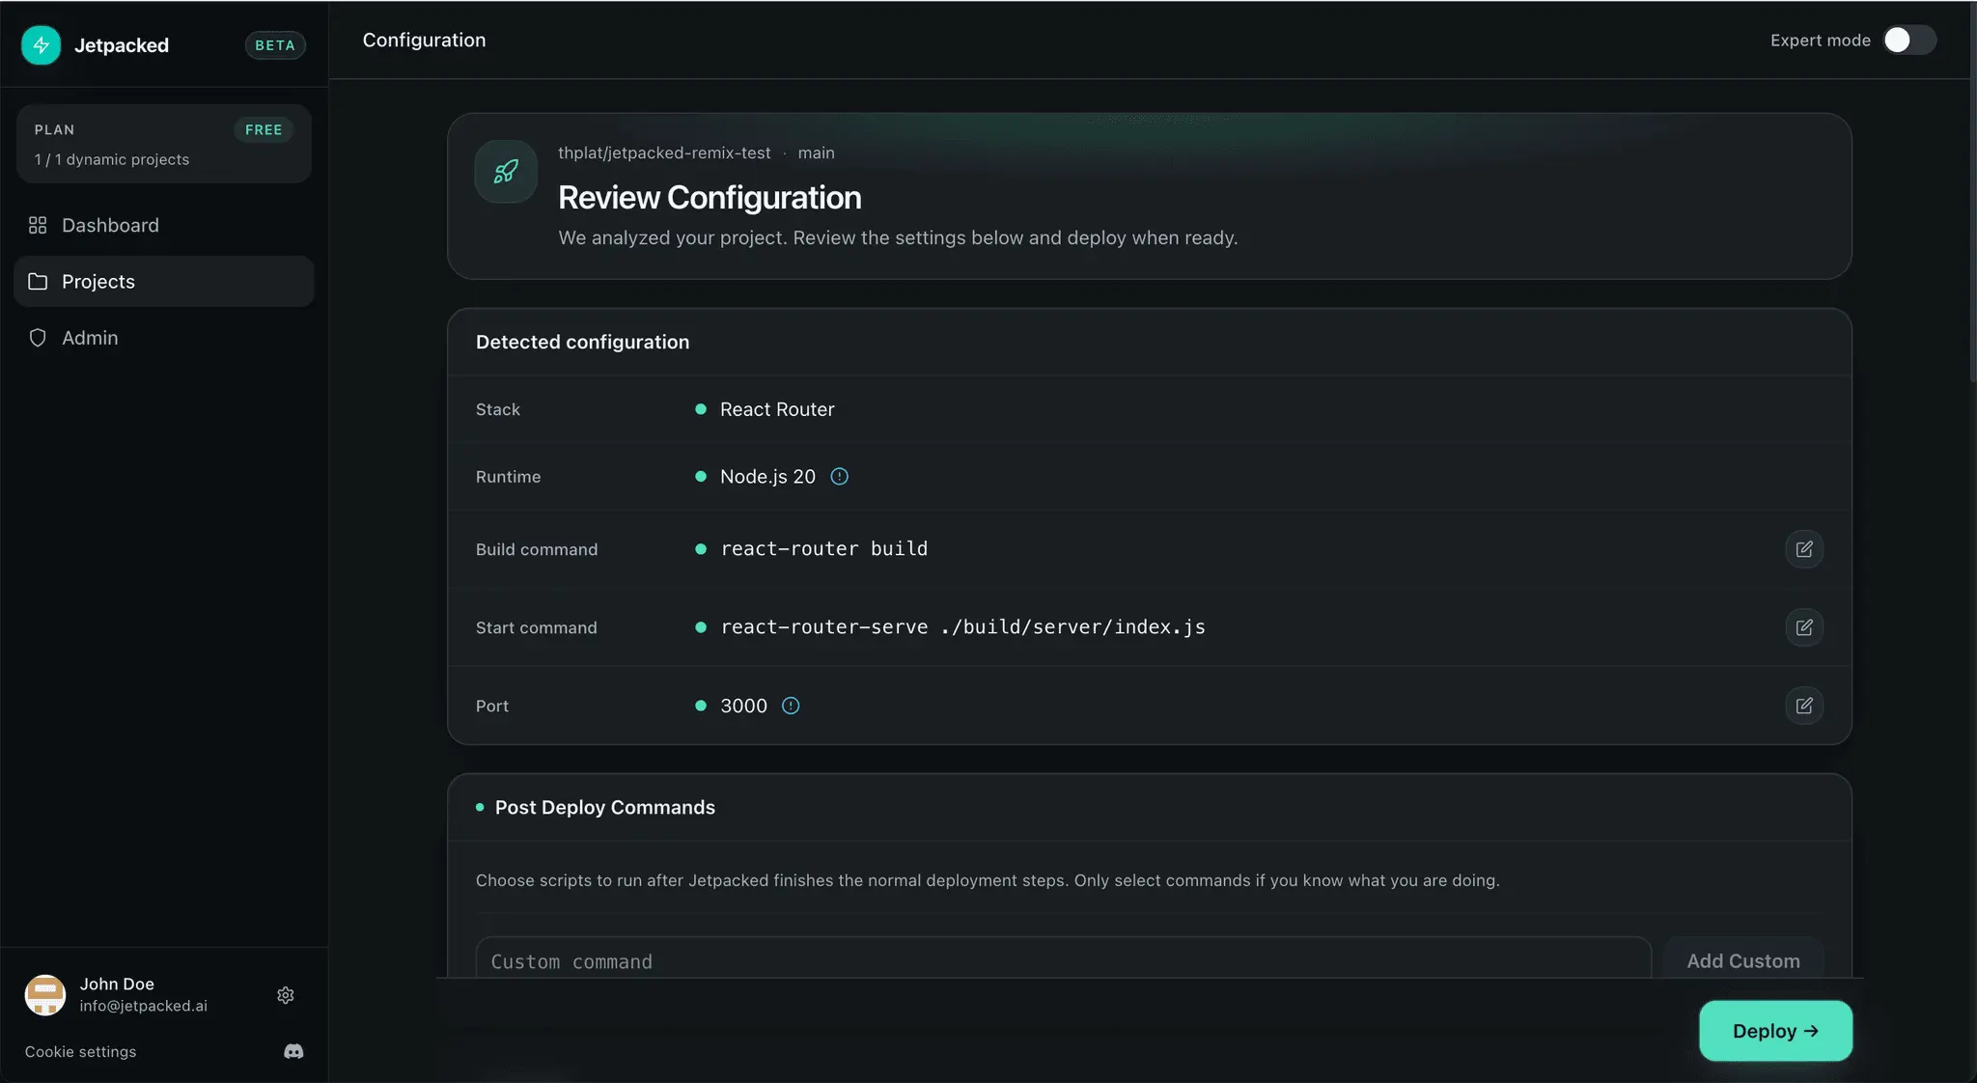Click the Build command row label
The width and height of the screenshot is (1977, 1083).
[x=537, y=549]
